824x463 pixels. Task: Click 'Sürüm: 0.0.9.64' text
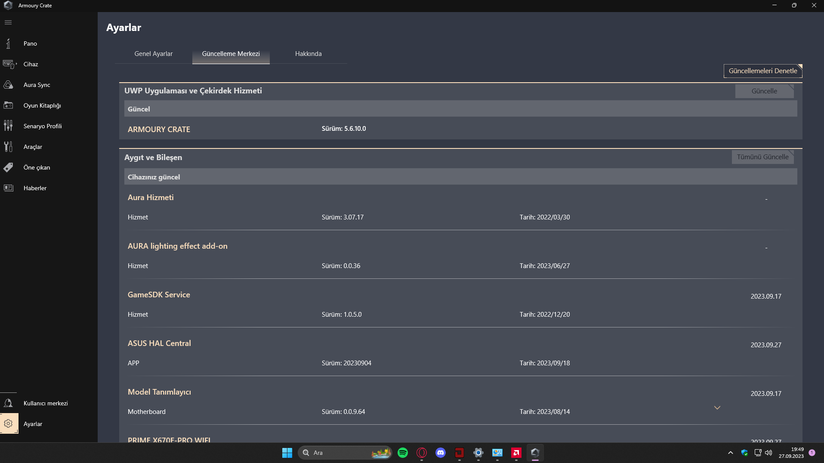[343, 412]
